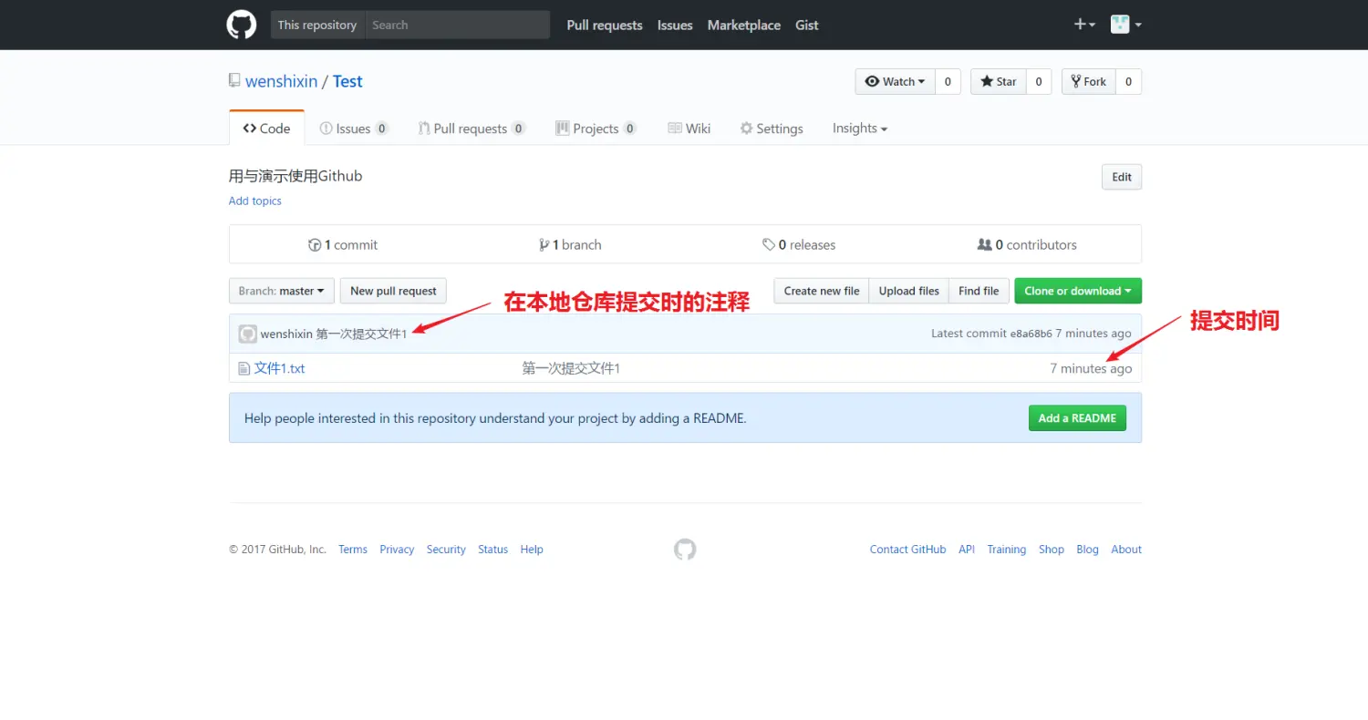Image resolution: width=1368 pixels, height=720 pixels.
Task: Open Pull requests in top navigation
Action: point(605,26)
